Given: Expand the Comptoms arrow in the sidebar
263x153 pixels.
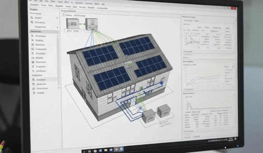Looking at the screenshot, I should pos(57,27).
